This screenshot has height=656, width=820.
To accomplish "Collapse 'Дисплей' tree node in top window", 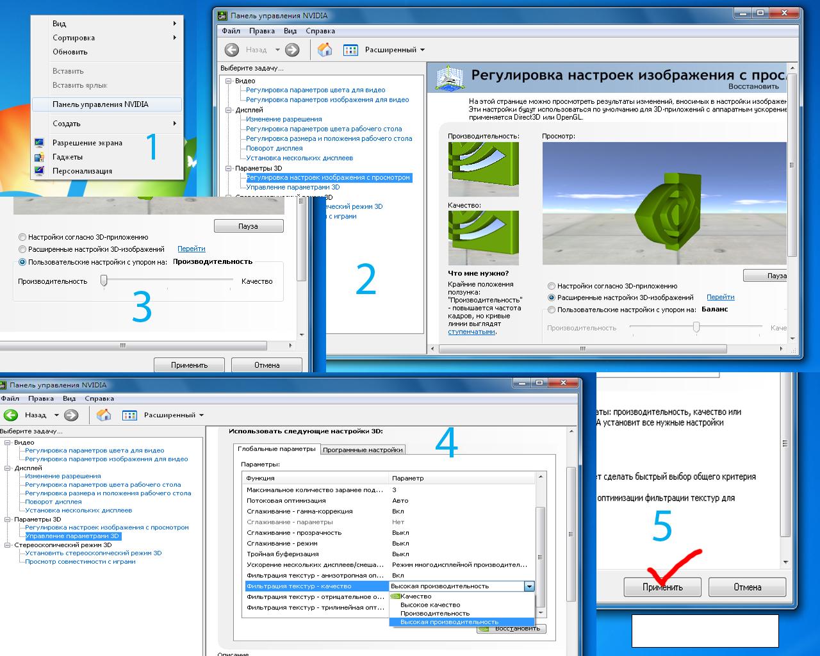I will [x=228, y=110].
